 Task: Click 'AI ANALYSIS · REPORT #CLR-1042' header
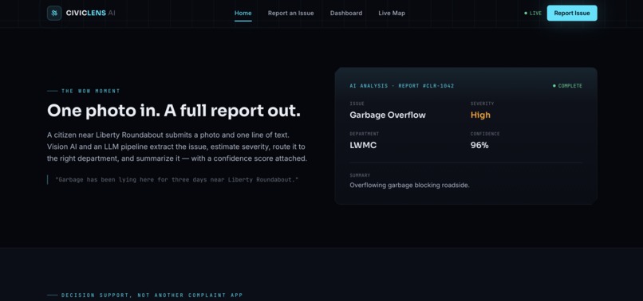402,86
